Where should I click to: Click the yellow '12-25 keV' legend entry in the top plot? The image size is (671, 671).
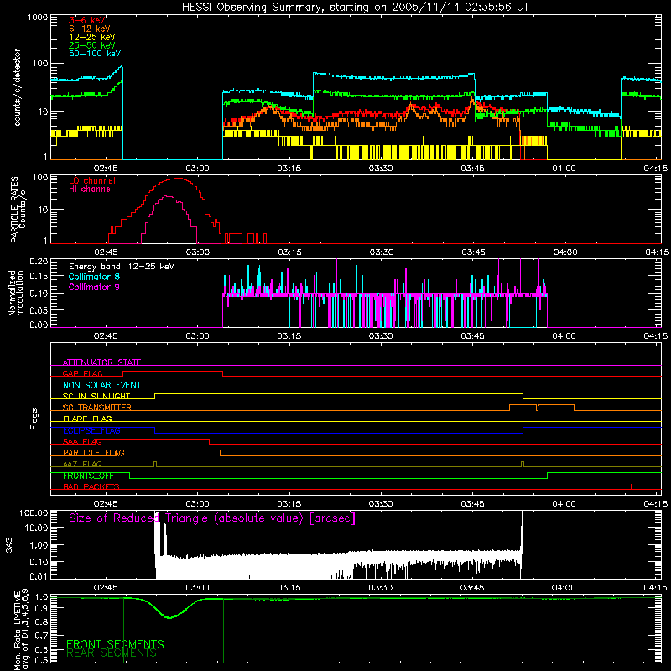click(x=92, y=37)
